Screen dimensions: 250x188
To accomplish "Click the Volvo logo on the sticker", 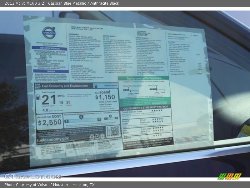I will (x=49, y=33).
